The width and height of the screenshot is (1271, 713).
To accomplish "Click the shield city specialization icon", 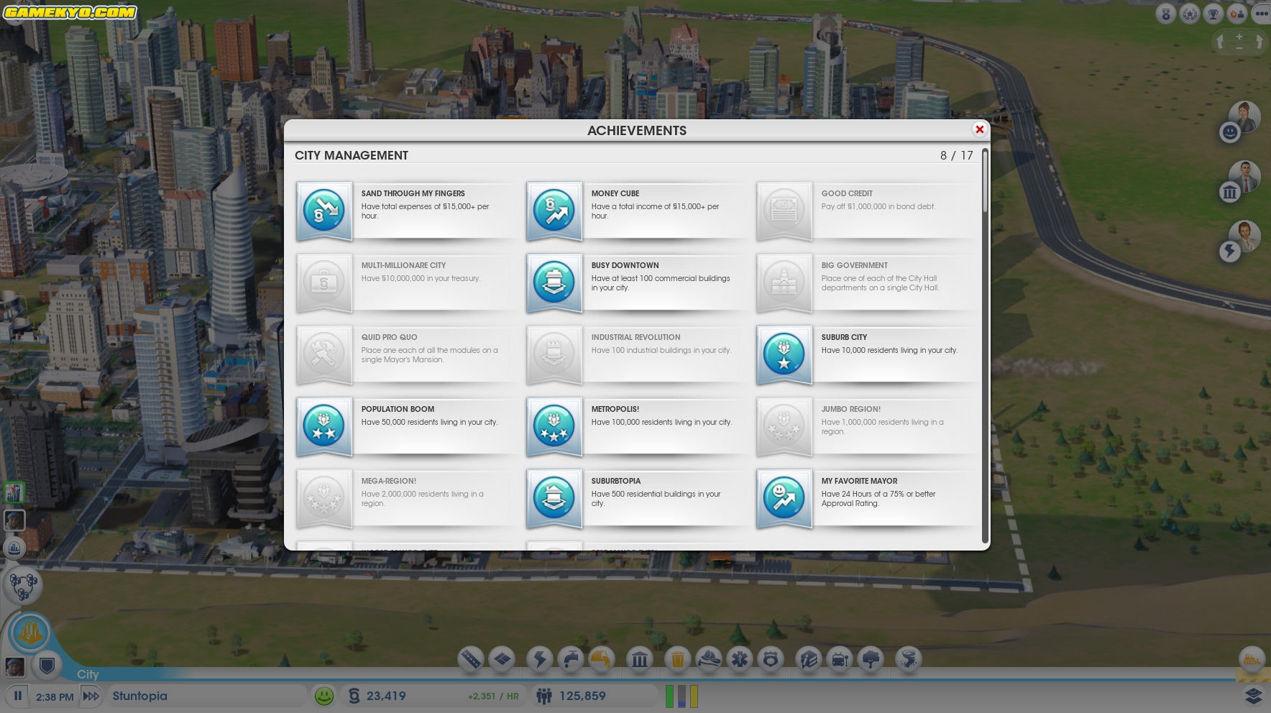I will coord(47,666).
